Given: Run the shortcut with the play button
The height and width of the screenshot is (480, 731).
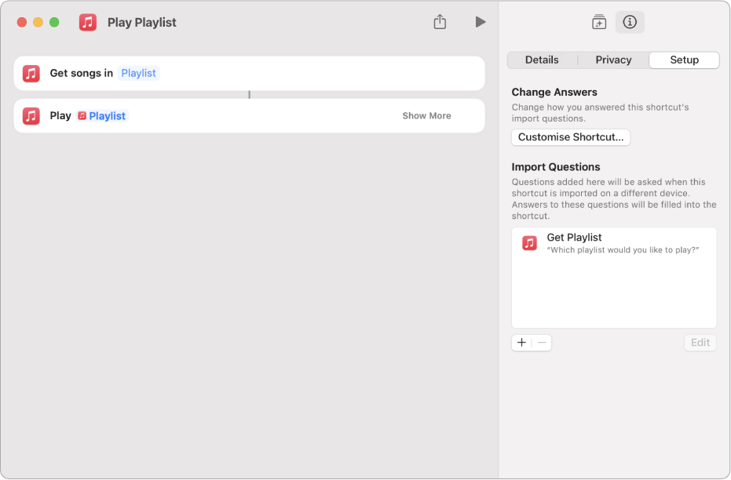Looking at the screenshot, I should (x=481, y=22).
